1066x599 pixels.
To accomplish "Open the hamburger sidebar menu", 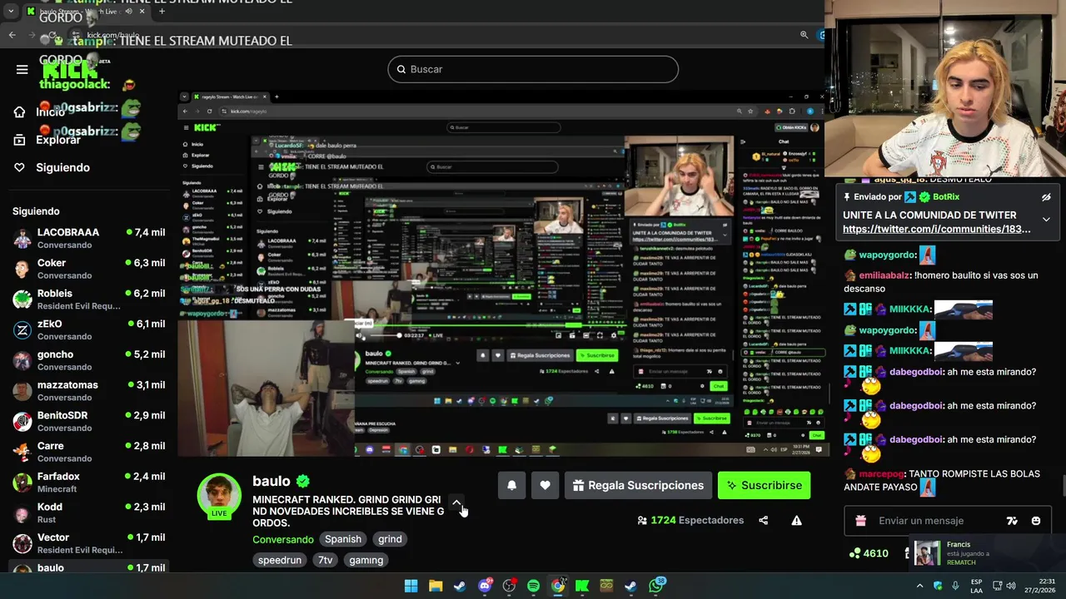I will coord(22,69).
